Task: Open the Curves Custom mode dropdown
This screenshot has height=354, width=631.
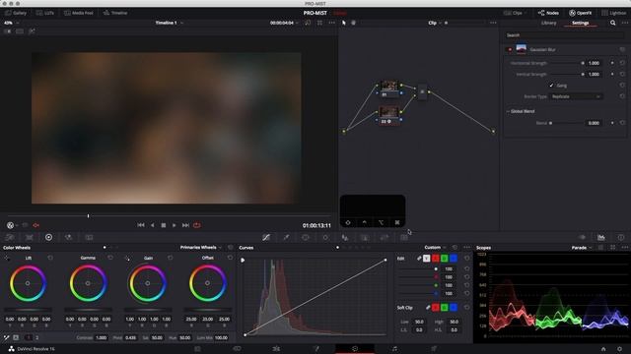Action: point(435,247)
